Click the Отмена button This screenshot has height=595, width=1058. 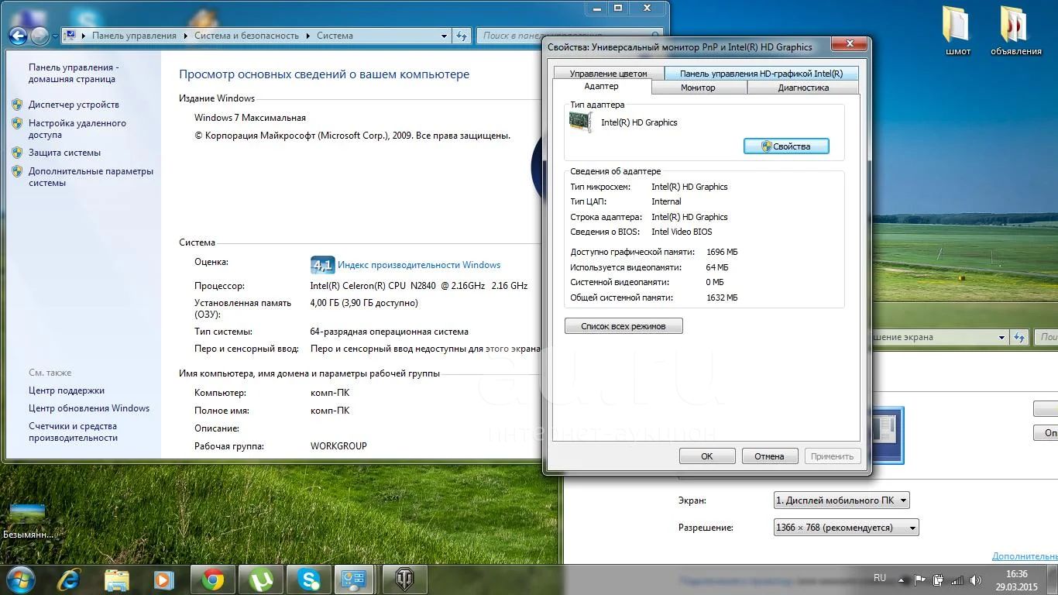pyautogui.click(x=769, y=456)
